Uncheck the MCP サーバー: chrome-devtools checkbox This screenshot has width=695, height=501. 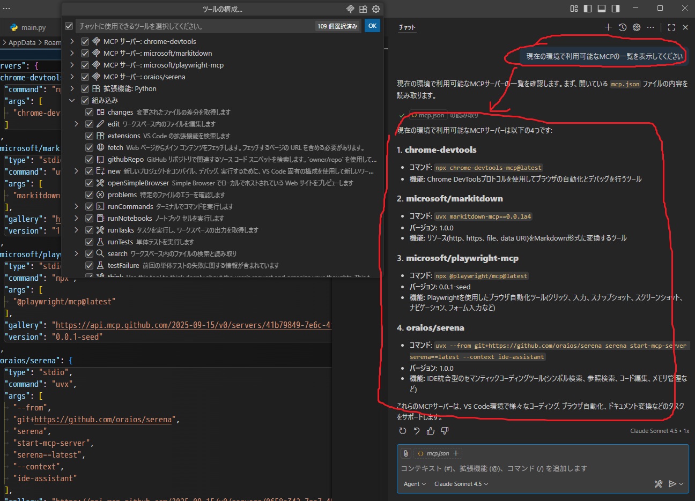(84, 41)
